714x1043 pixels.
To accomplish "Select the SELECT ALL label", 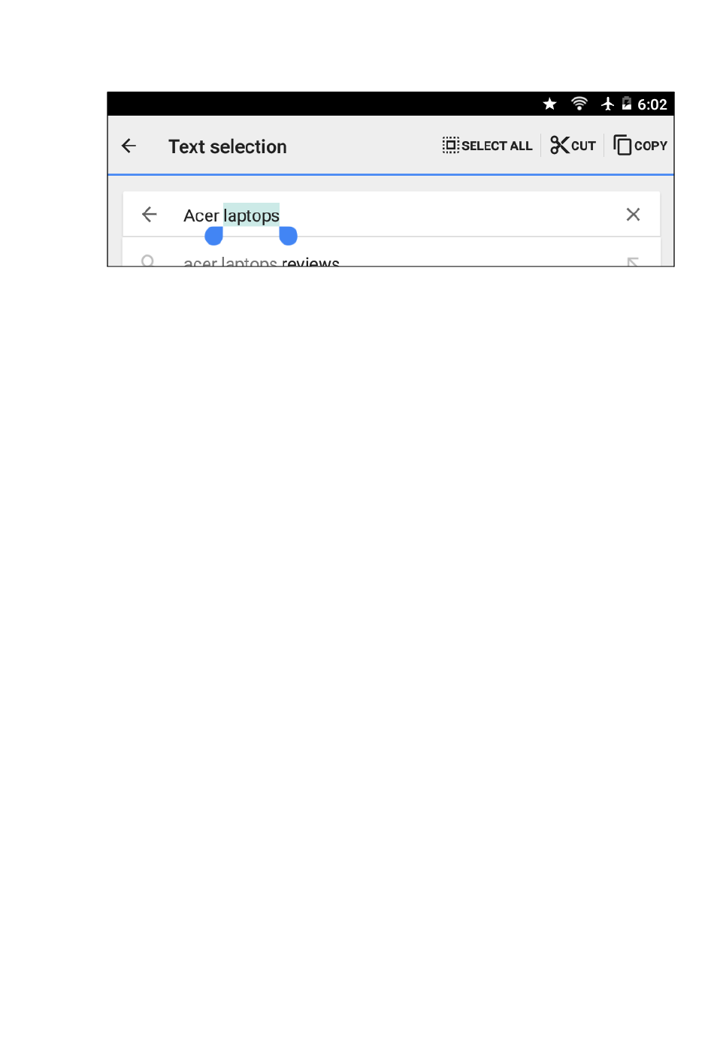I will 497,146.
